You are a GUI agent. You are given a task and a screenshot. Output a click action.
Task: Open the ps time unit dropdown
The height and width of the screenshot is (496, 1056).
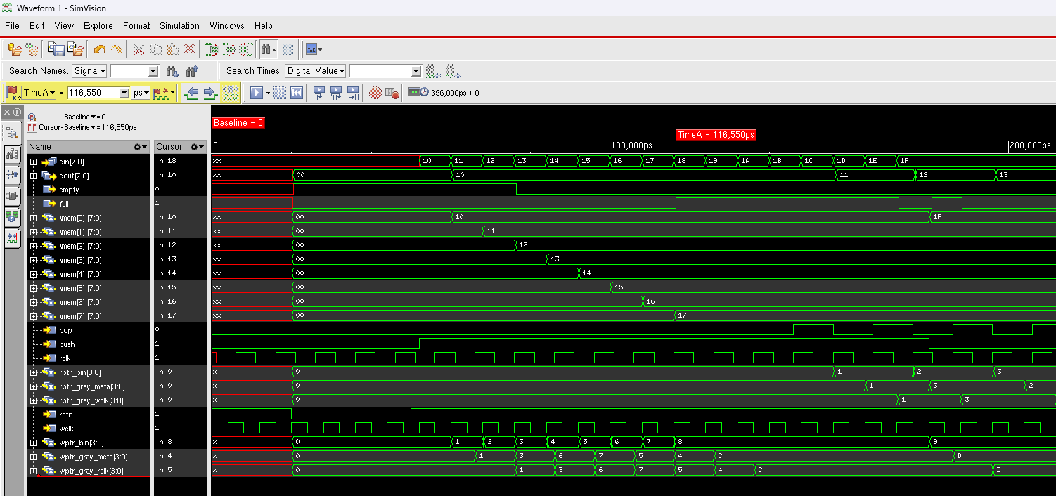point(141,93)
